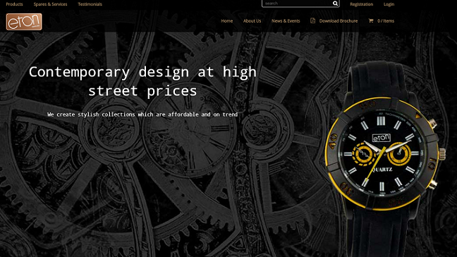Click the Eton logo

click(x=24, y=22)
